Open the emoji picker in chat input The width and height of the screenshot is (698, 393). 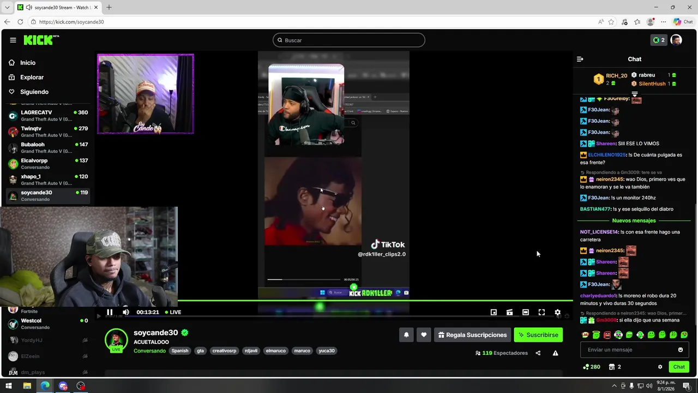[x=681, y=350]
